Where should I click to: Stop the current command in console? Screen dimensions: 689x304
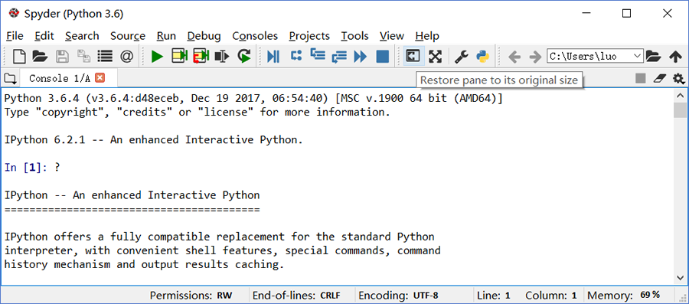[x=641, y=78]
